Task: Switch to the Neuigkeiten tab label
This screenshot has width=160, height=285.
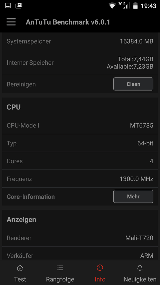Action: click(140, 279)
